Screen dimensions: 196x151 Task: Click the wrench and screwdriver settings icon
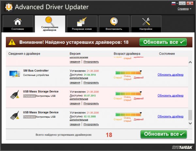(146, 22)
